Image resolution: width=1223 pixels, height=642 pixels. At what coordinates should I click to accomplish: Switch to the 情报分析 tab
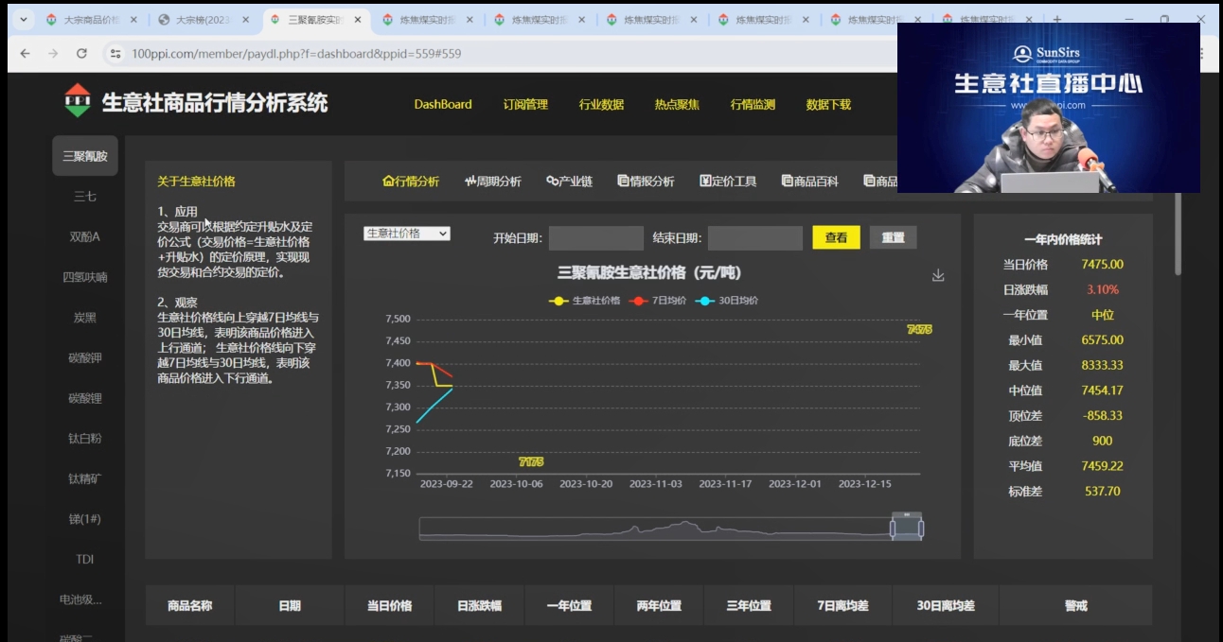(x=646, y=182)
